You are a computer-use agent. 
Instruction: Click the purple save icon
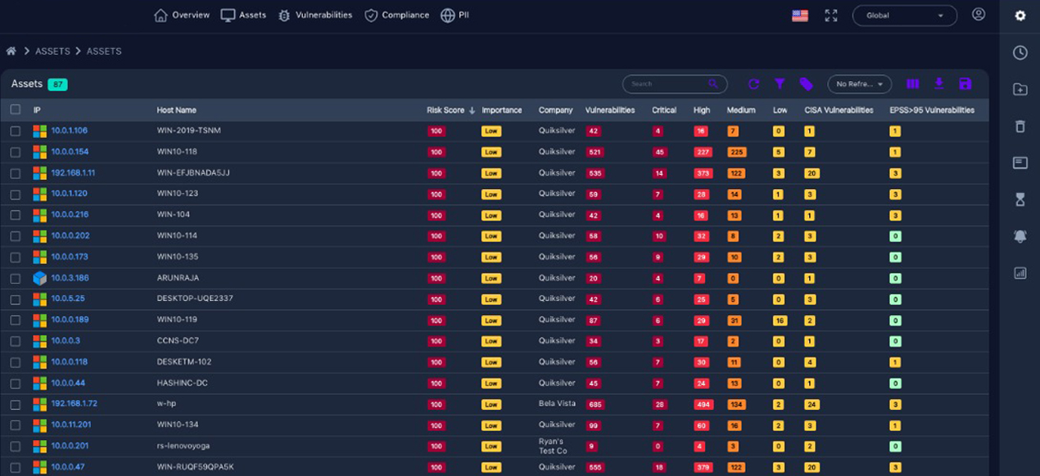pyautogui.click(x=965, y=84)
